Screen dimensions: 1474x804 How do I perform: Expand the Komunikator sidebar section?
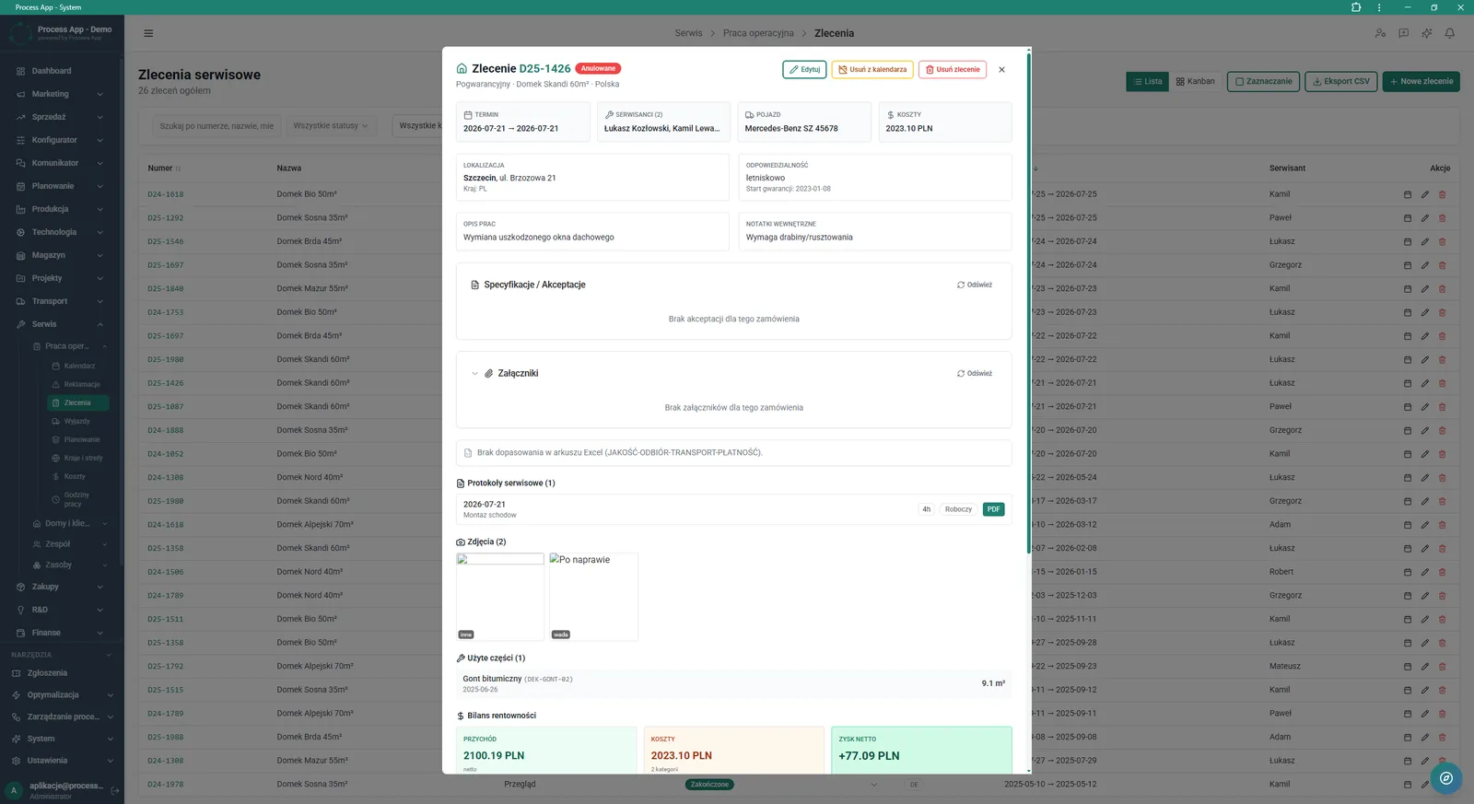pos(61,163)
